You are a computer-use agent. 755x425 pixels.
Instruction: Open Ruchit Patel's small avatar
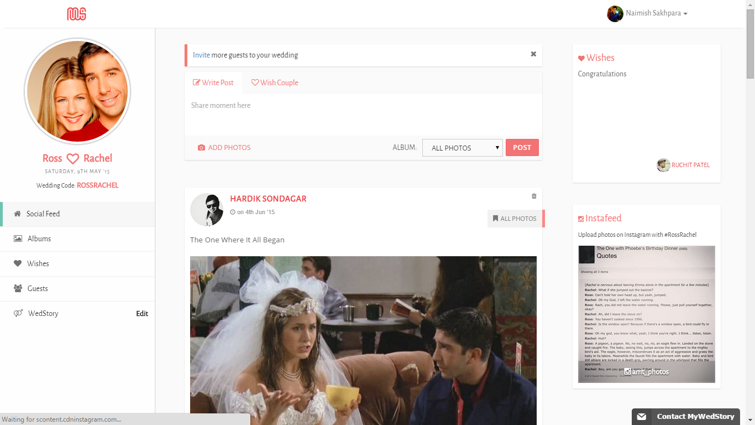pos(663,165)
